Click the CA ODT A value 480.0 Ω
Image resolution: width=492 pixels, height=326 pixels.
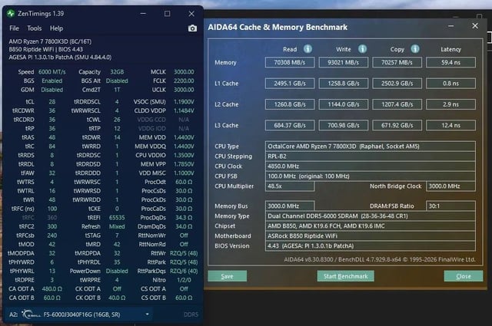52,288
